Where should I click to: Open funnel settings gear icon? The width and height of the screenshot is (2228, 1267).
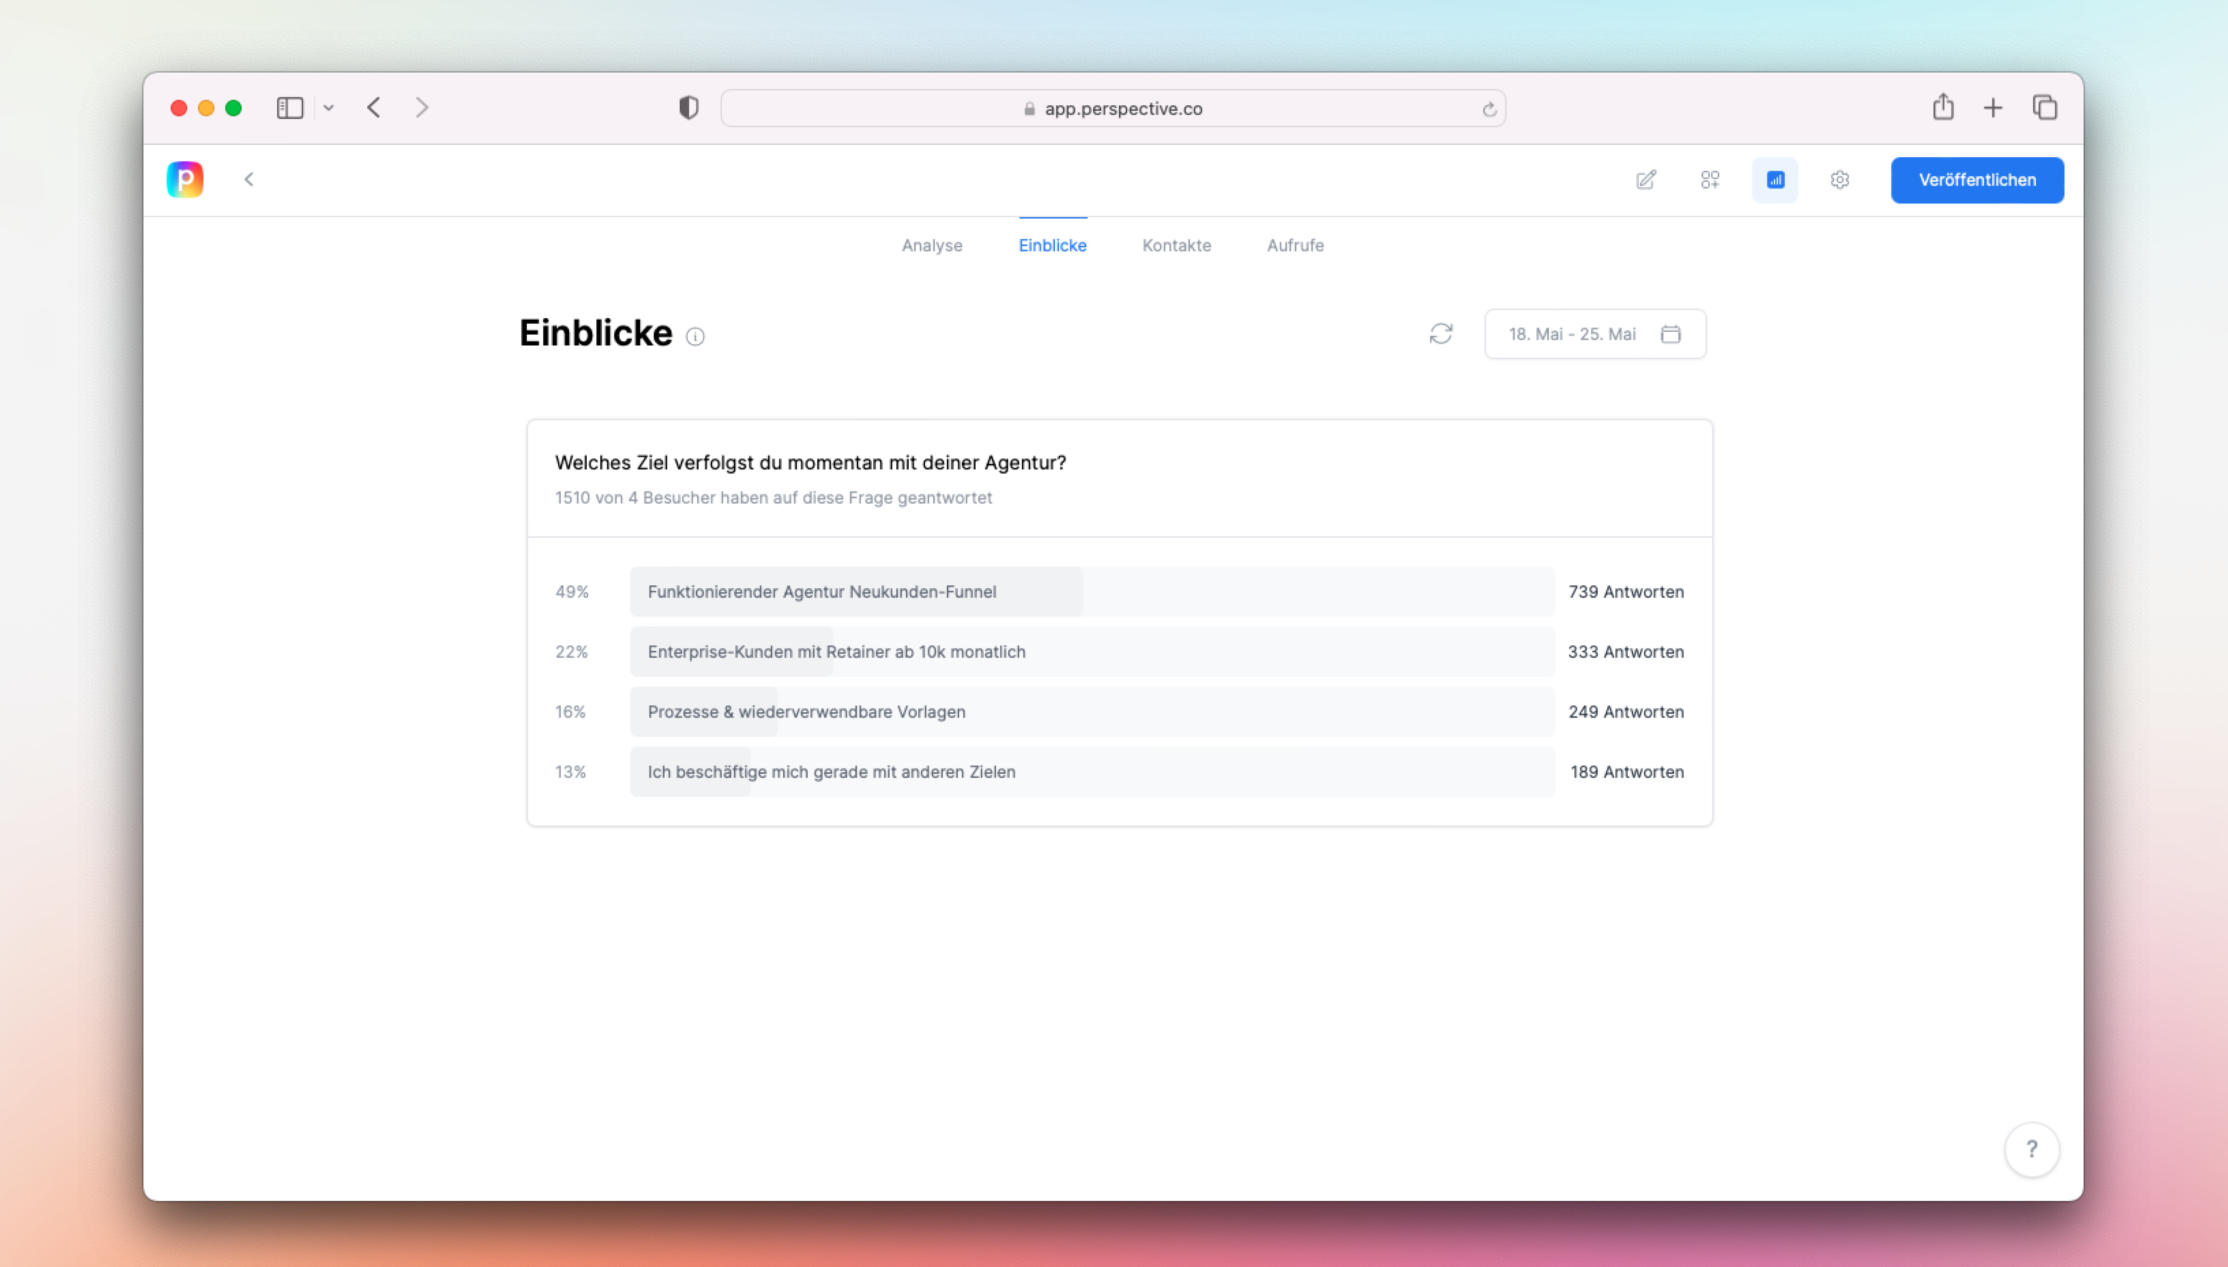coord(1839,180)
